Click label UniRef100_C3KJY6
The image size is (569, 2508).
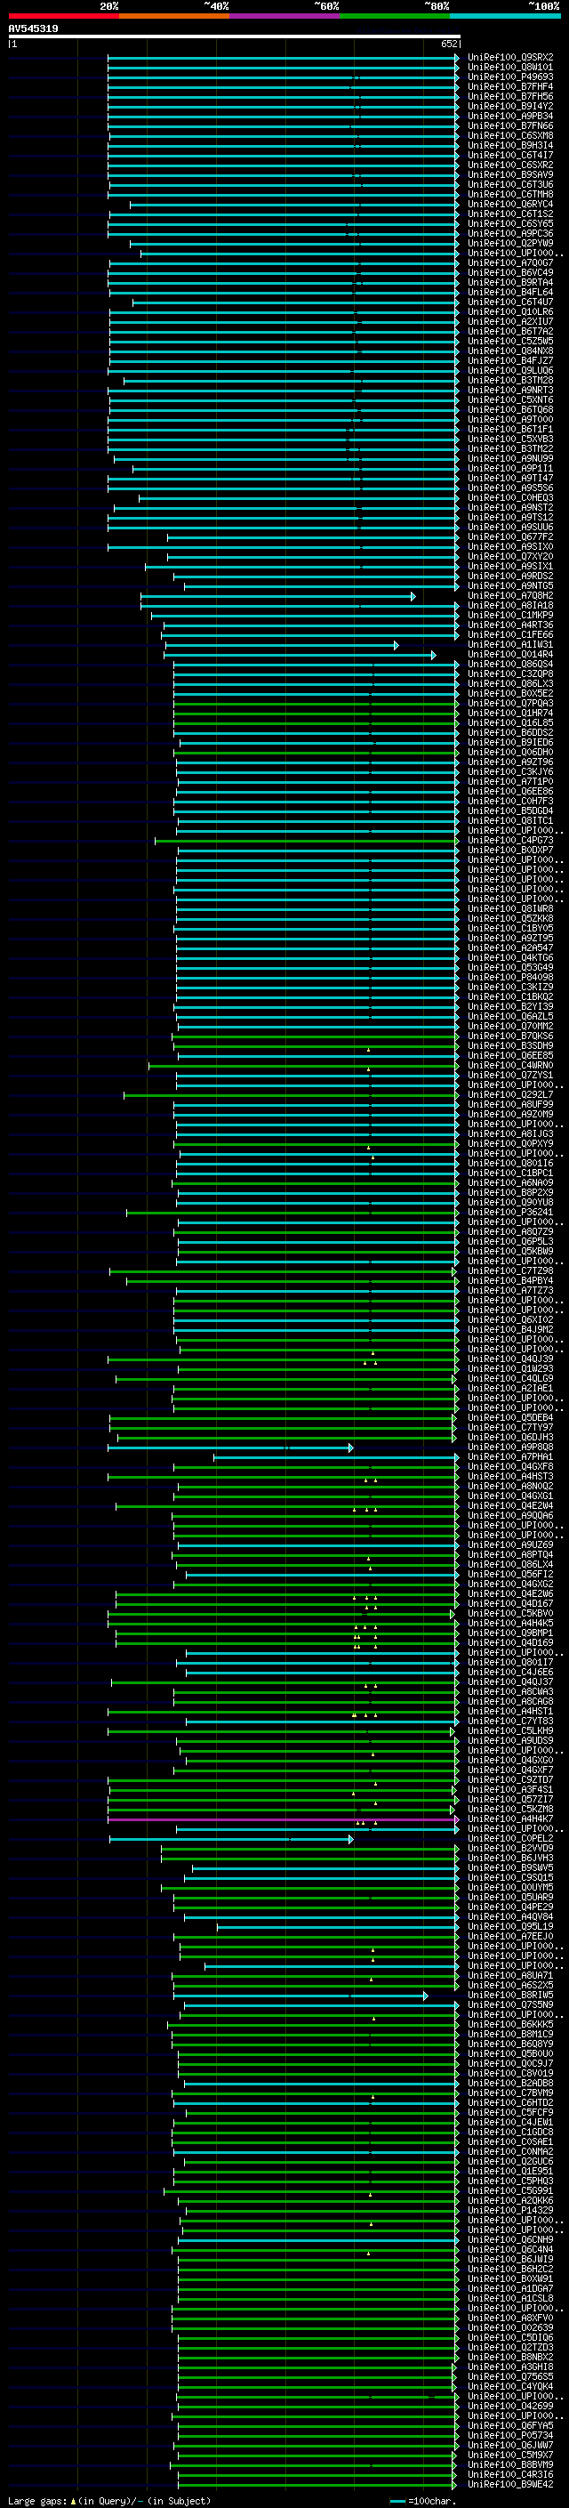[x=510, y=772]
